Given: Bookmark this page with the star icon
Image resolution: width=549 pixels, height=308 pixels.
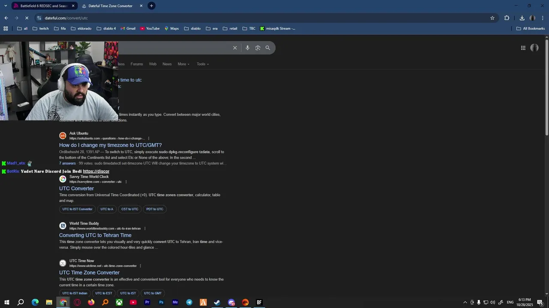Looking at the screenshot, I should pyautogui.click(x=492, y=18).
